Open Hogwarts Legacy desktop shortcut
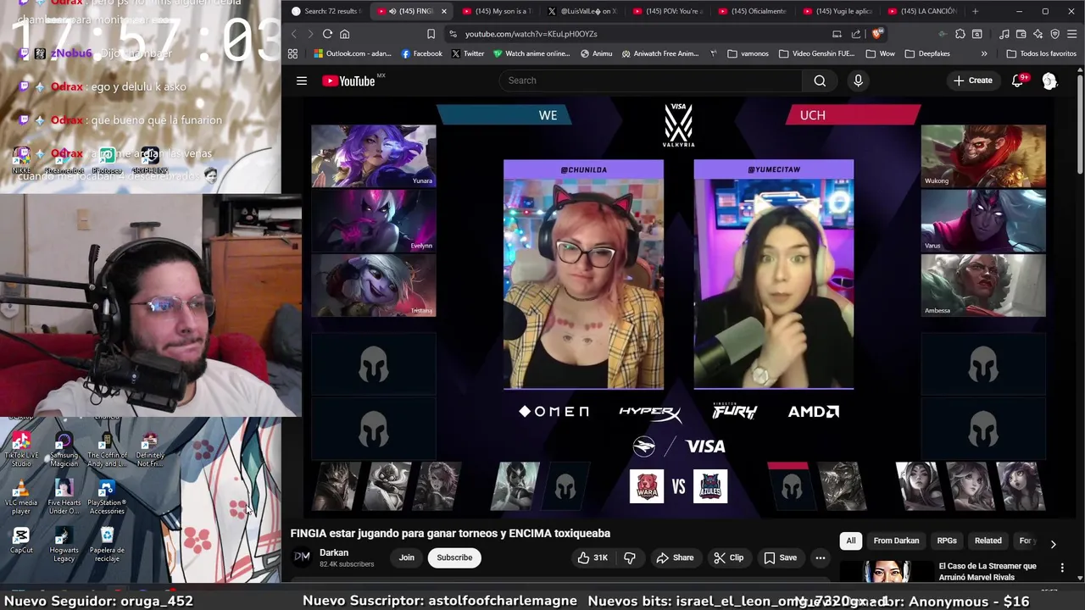The width and height of the screenshot is (1085, 610). (x=64, y=545)
